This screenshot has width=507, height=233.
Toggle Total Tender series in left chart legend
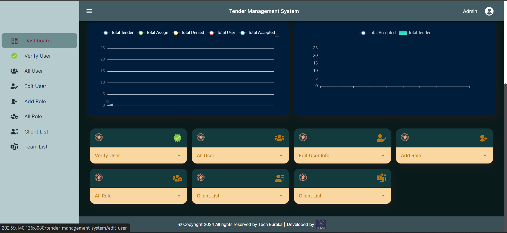click(x=118, y=33)
